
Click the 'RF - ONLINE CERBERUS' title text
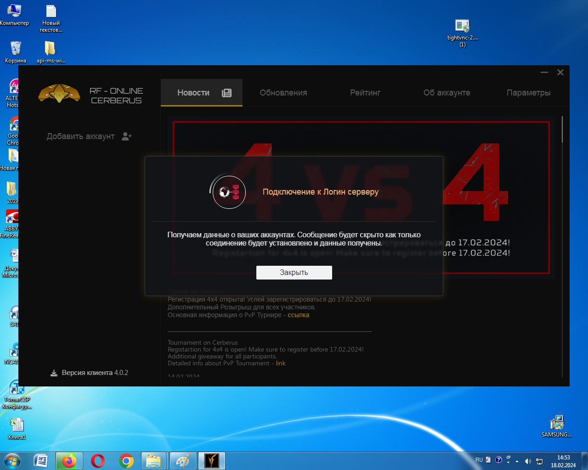click(116, 95)
